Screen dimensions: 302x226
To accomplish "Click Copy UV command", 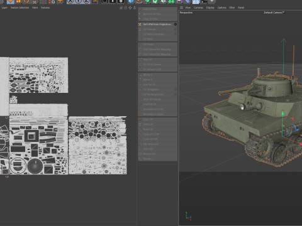I will click(157, 119).
